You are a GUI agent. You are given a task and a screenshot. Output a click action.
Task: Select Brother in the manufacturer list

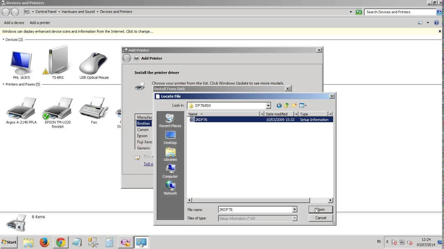tap(144, 123)
